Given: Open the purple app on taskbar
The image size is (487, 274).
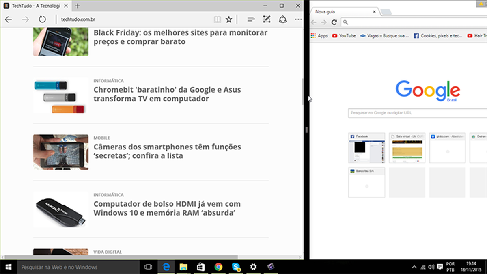Looking at the screenshot, I should (271, 267).
